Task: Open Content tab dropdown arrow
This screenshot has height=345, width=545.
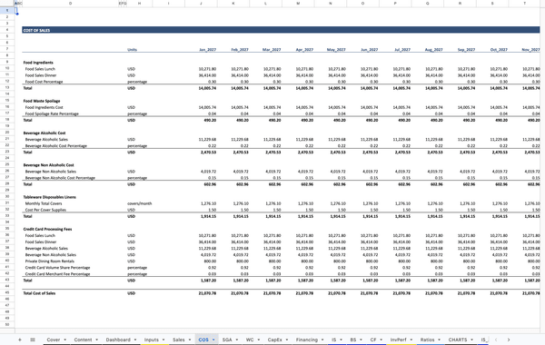Action: 96,340
